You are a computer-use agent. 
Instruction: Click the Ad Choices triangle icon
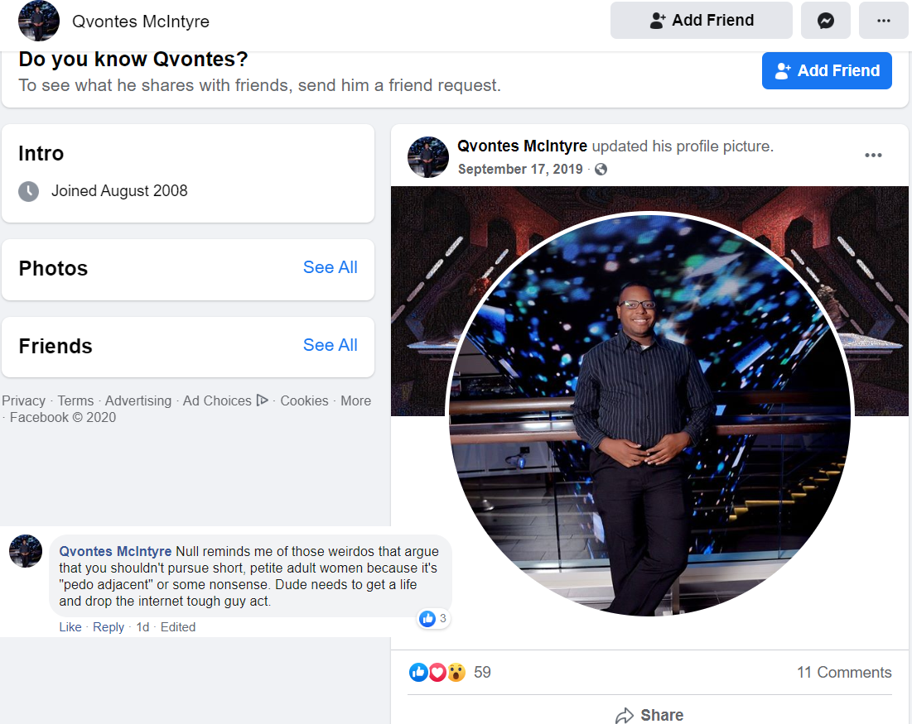(263, 400)
